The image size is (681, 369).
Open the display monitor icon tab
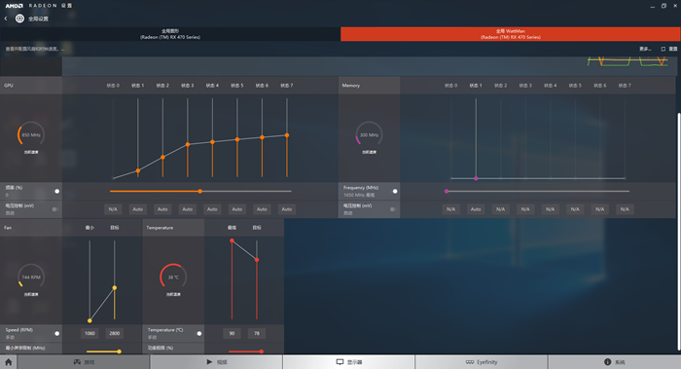pyautogui.click(x=340, y=361)
